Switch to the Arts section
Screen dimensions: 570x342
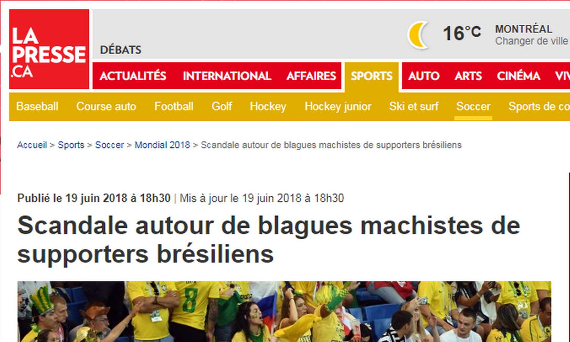tap(468, 76)
